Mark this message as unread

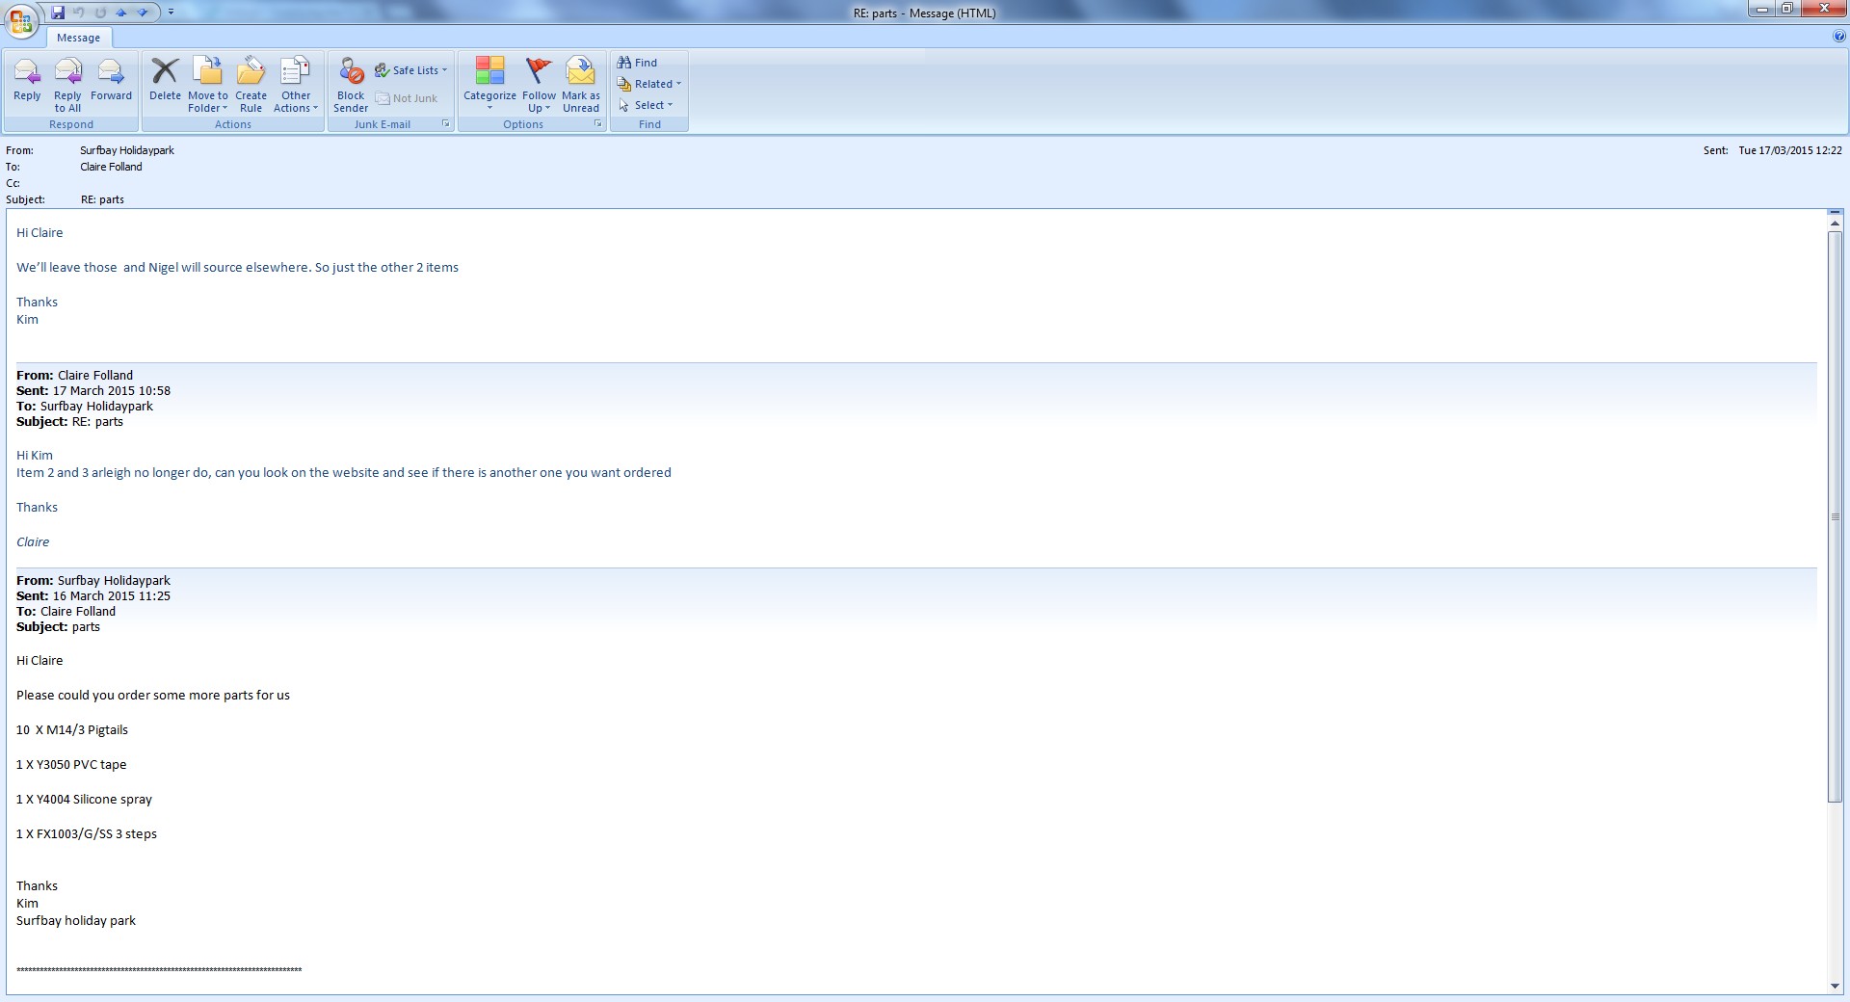coord(581,84)
